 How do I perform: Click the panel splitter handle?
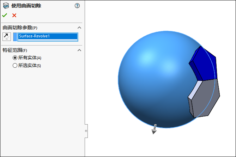86,131
